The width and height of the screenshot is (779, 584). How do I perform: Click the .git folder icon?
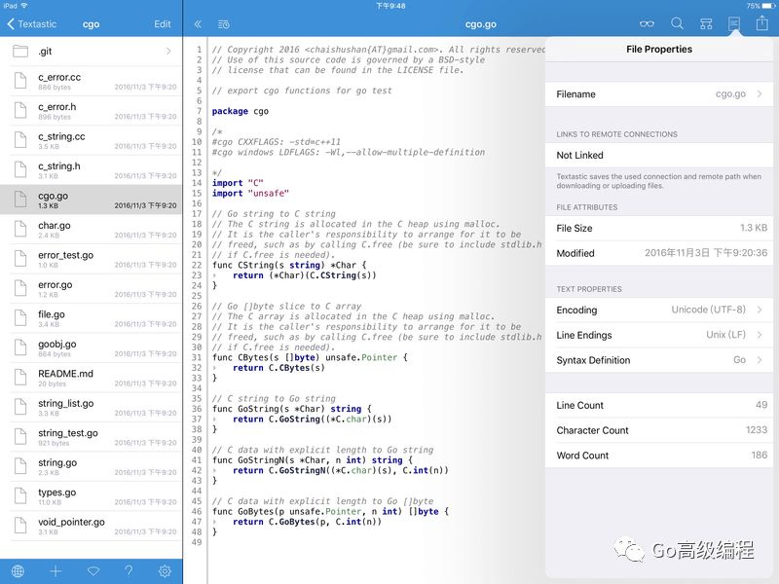click(x=20, y=52)
